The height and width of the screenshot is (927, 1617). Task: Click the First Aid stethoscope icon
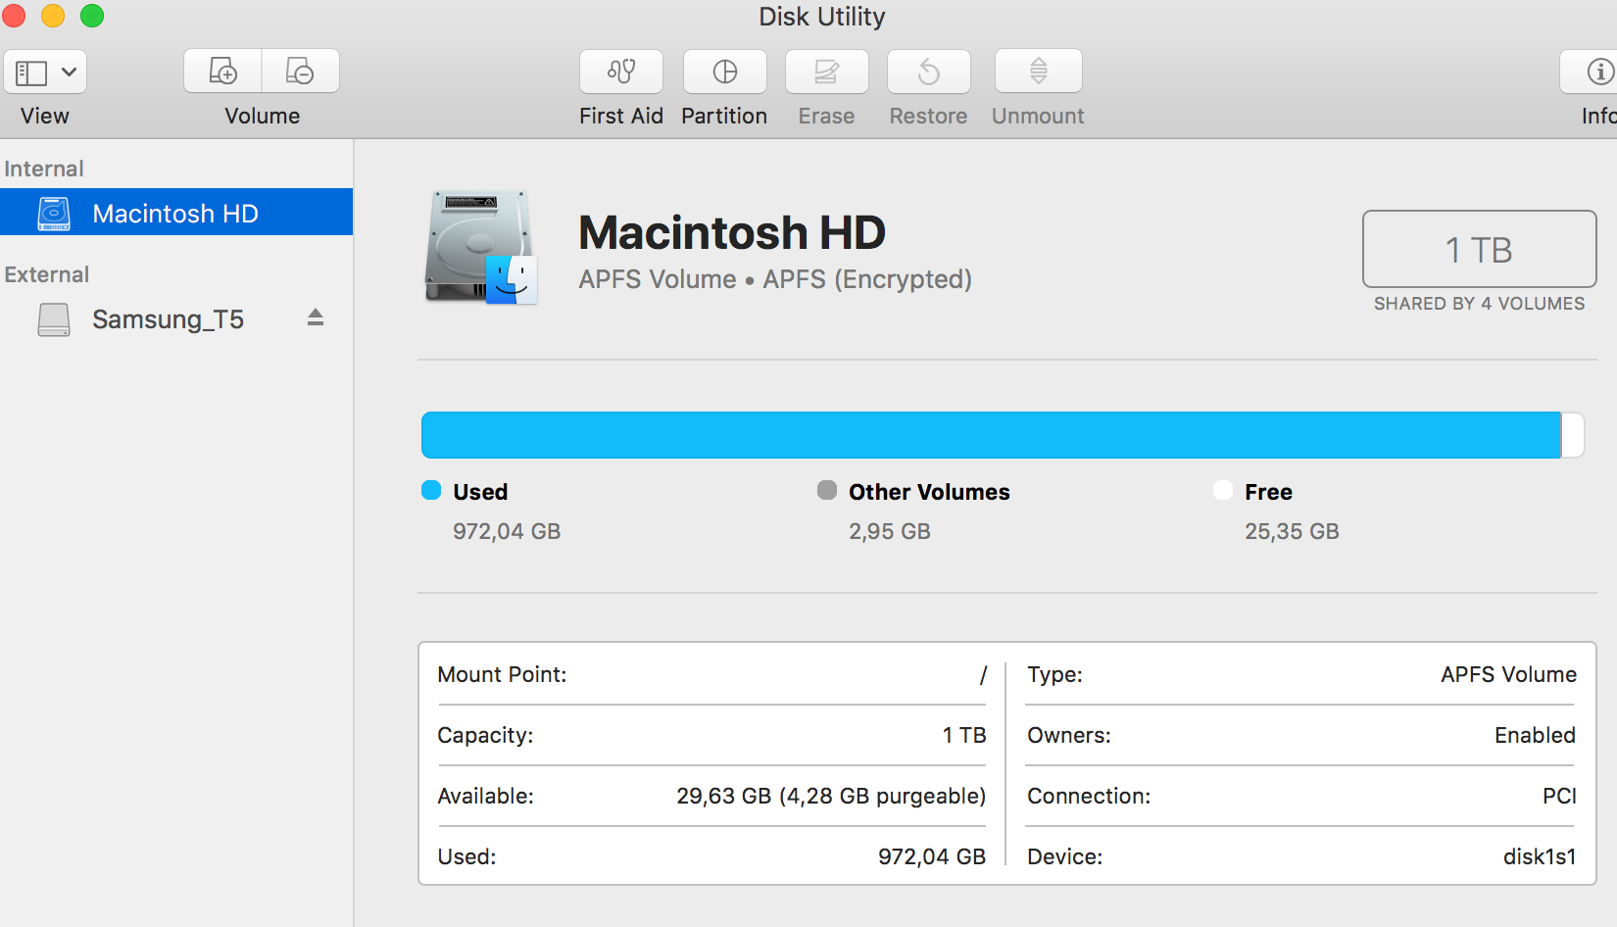pos(621,72)
